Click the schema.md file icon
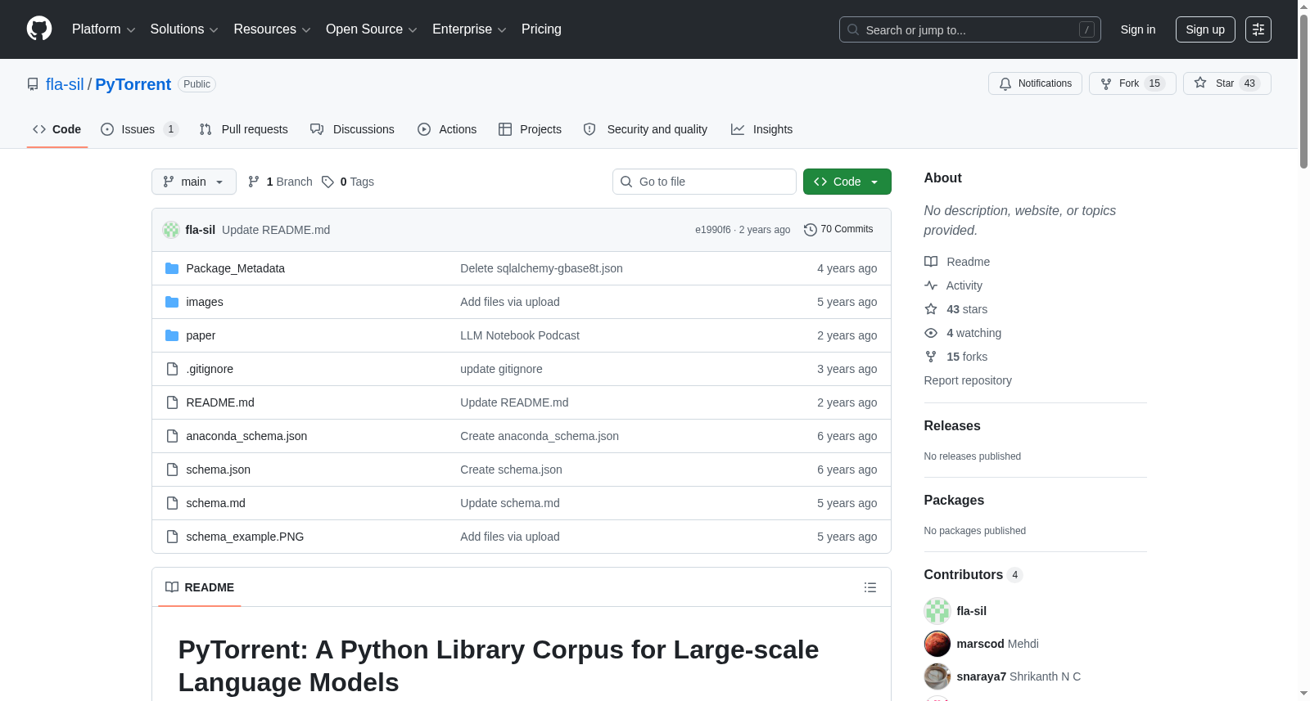Viewport: 1310px width, 701px height. point(172,503)
